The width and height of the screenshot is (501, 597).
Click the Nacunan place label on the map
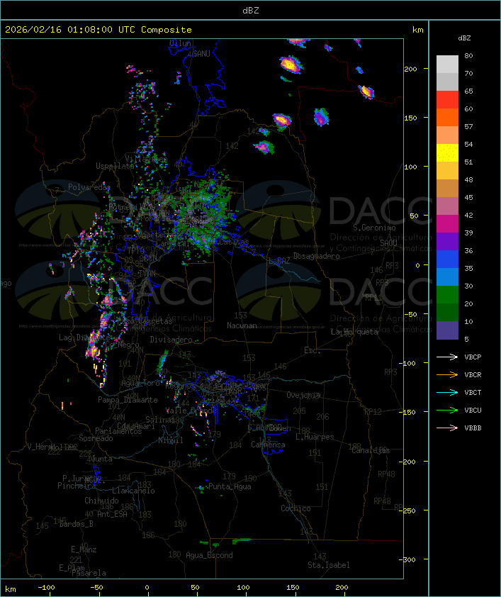242,325
